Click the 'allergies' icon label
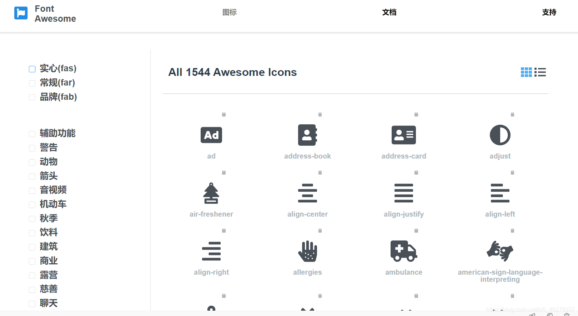The width and height of the screenshot is (578, 316). pos(307,272)
